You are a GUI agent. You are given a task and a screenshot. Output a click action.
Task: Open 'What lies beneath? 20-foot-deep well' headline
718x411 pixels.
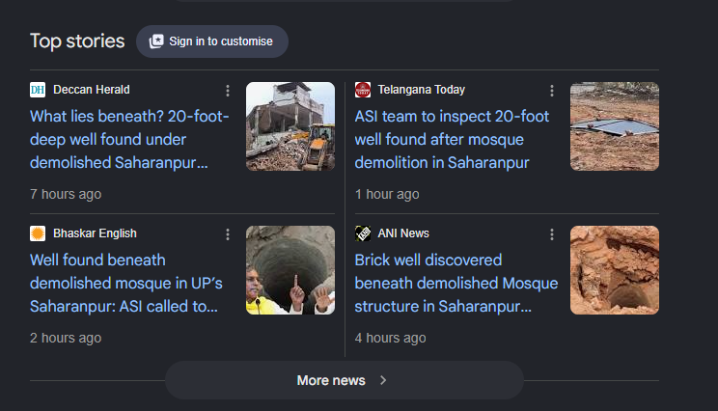click(129, 140)
